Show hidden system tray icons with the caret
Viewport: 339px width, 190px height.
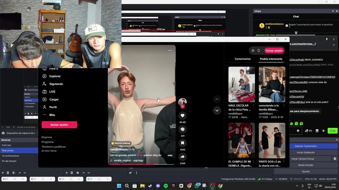[297, 186]
